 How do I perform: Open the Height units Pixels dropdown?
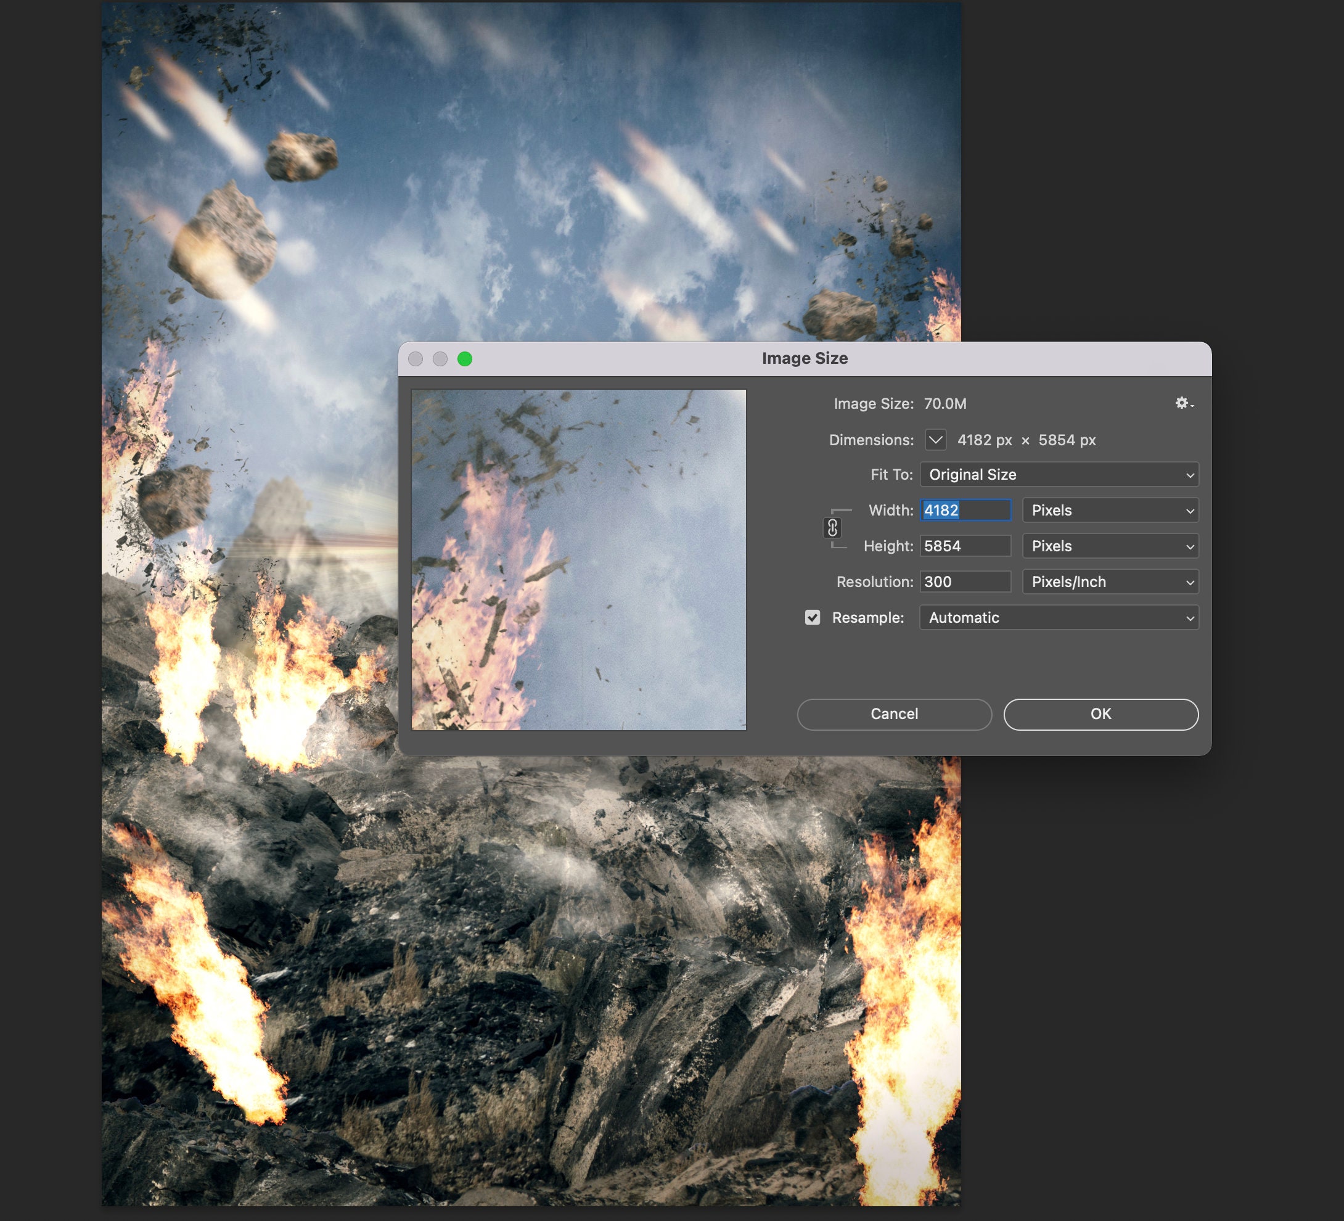click(x=1111, y=546)
